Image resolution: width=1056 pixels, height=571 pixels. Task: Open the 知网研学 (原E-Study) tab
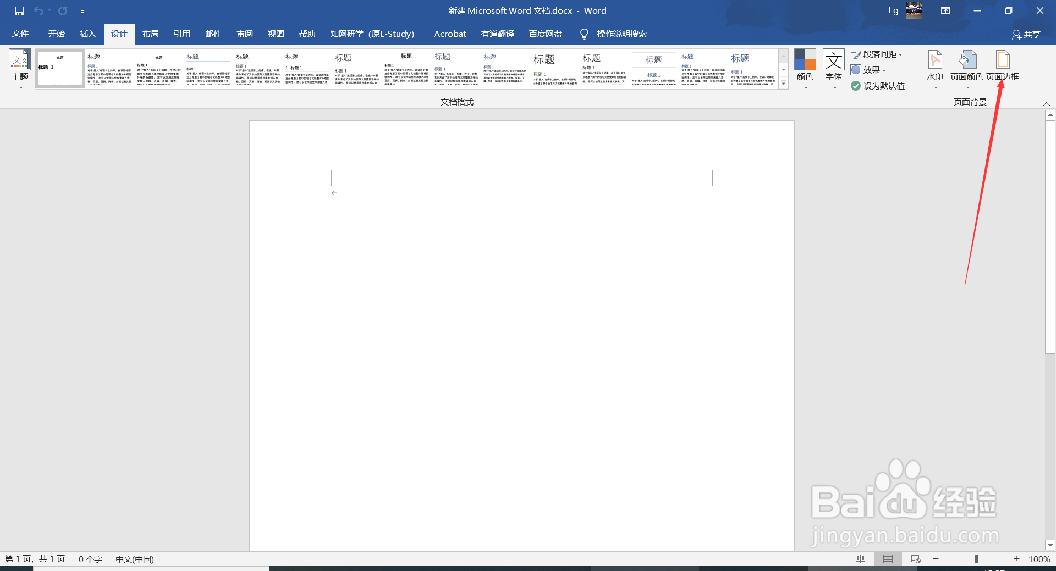point(372,34)
